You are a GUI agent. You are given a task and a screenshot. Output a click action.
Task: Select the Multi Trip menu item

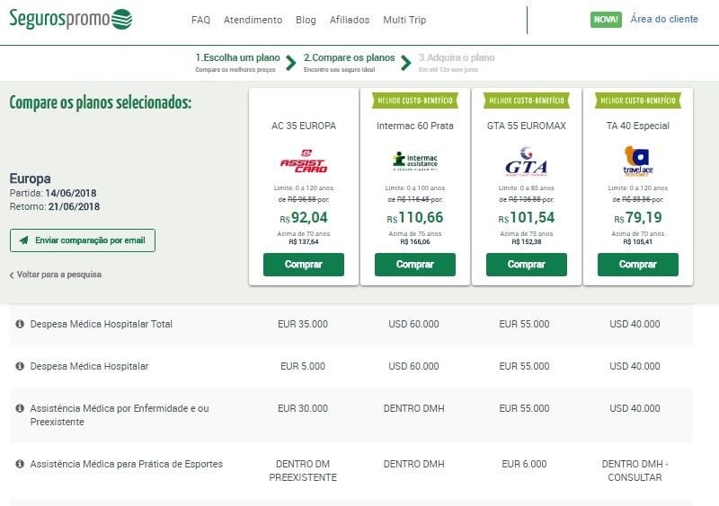(x=404, y=20)
